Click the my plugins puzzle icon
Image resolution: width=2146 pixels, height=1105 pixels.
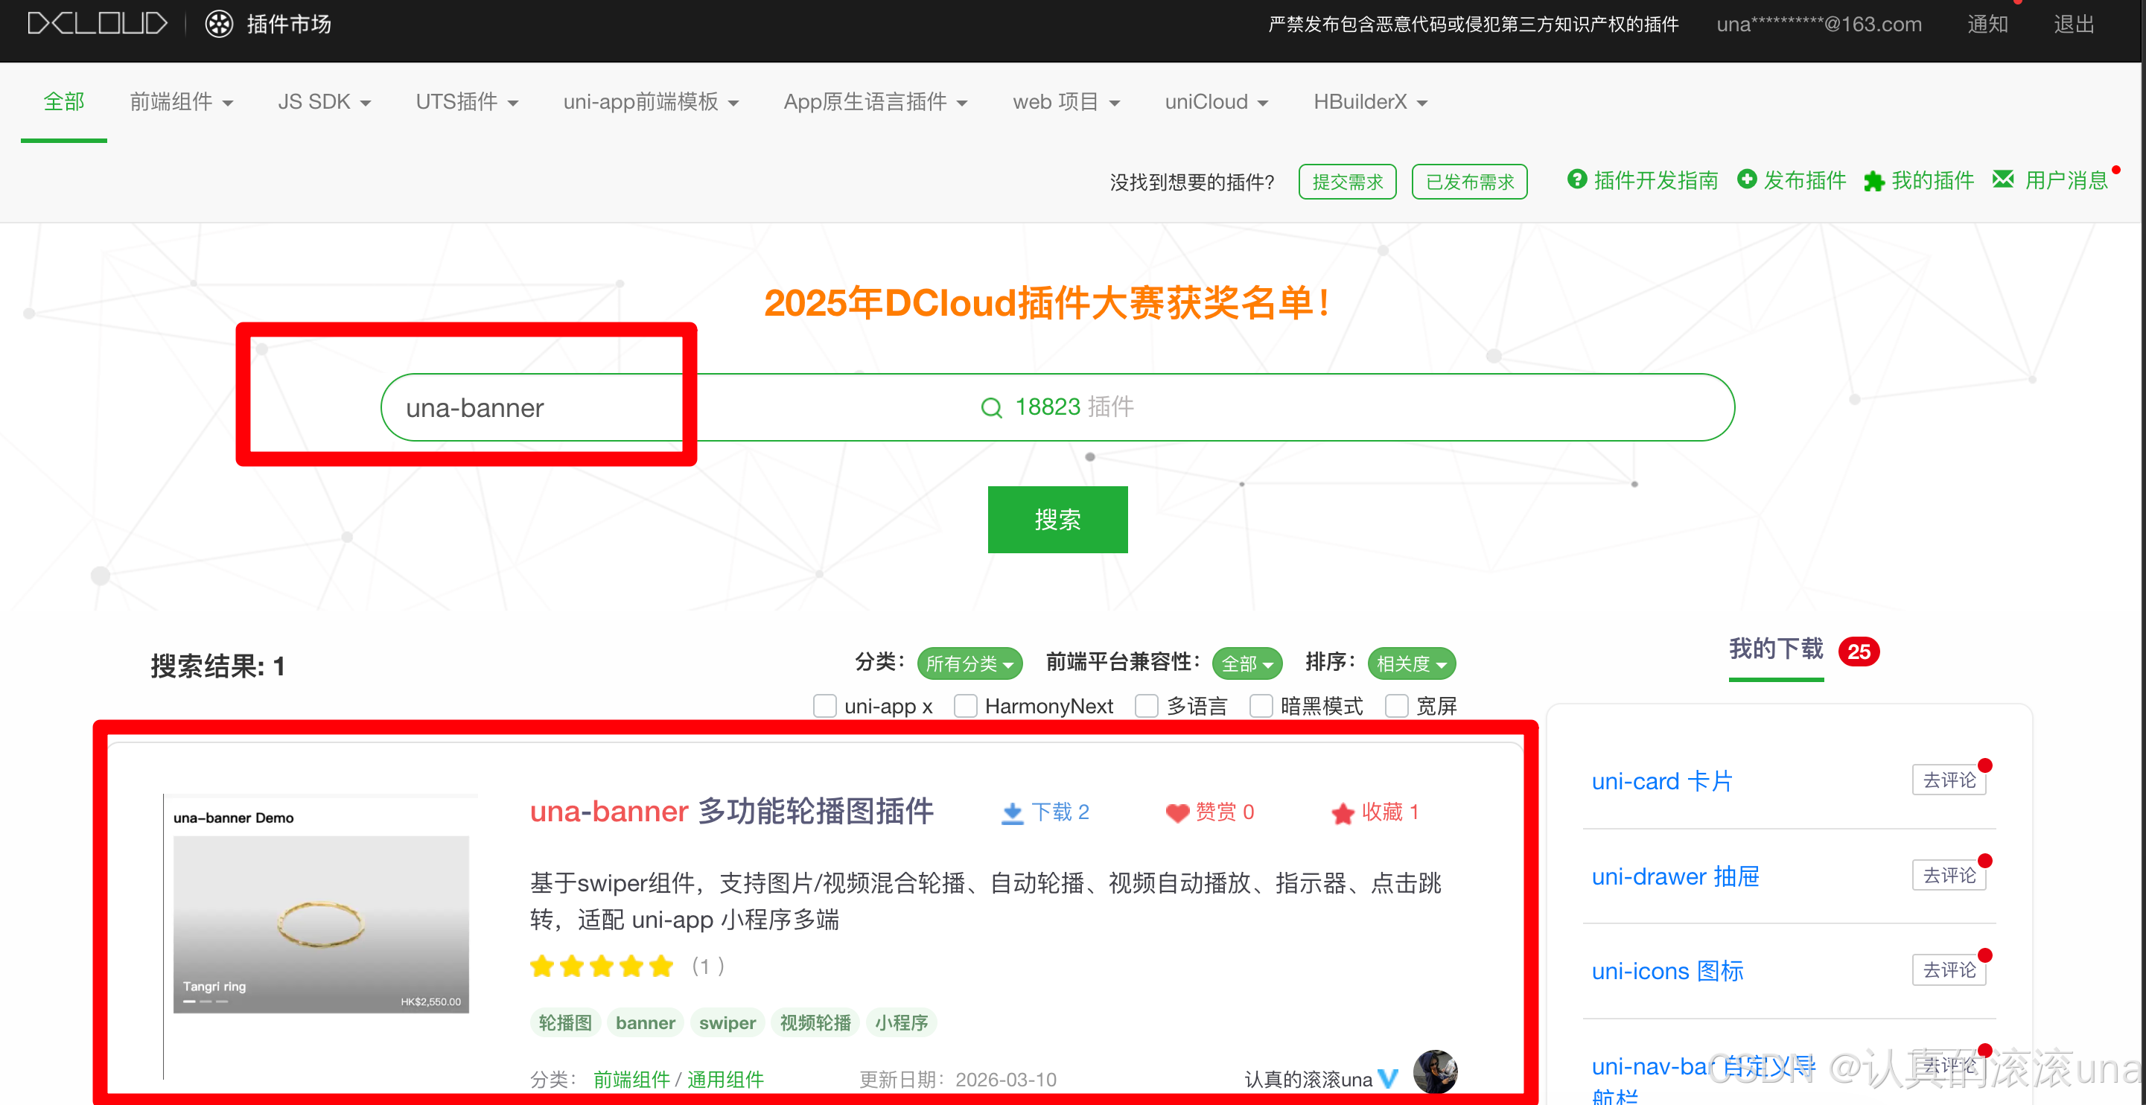point(1873,181)
